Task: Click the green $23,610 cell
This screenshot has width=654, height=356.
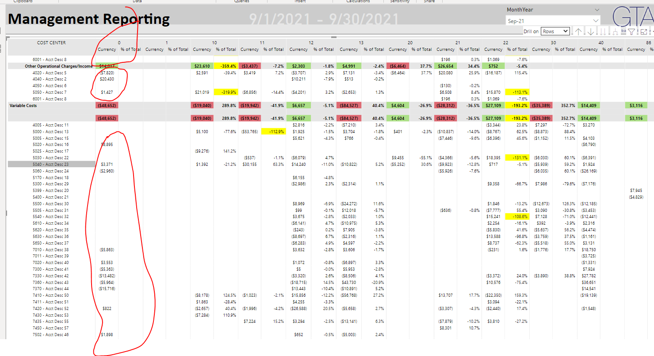Action: tap(202, 66)
